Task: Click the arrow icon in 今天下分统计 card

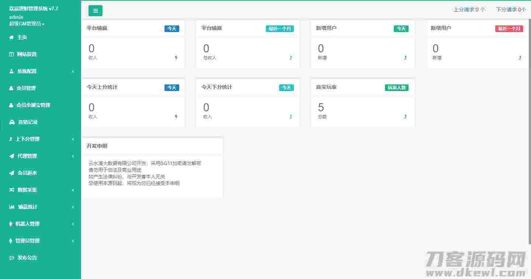Action: click(x=291, y=116)
